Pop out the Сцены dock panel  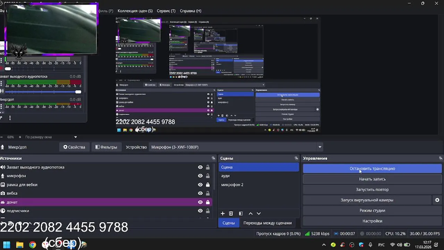(x=296, y=158)
